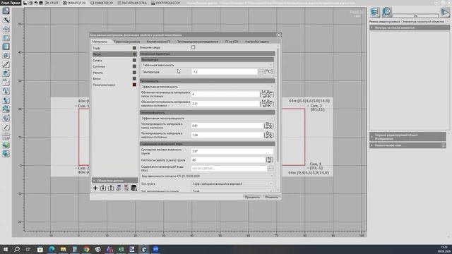Image resolution: width=452 pixels, height=254 pixels.
Task: Open color swatch for Бетон material
Action: tap(134, 78)
